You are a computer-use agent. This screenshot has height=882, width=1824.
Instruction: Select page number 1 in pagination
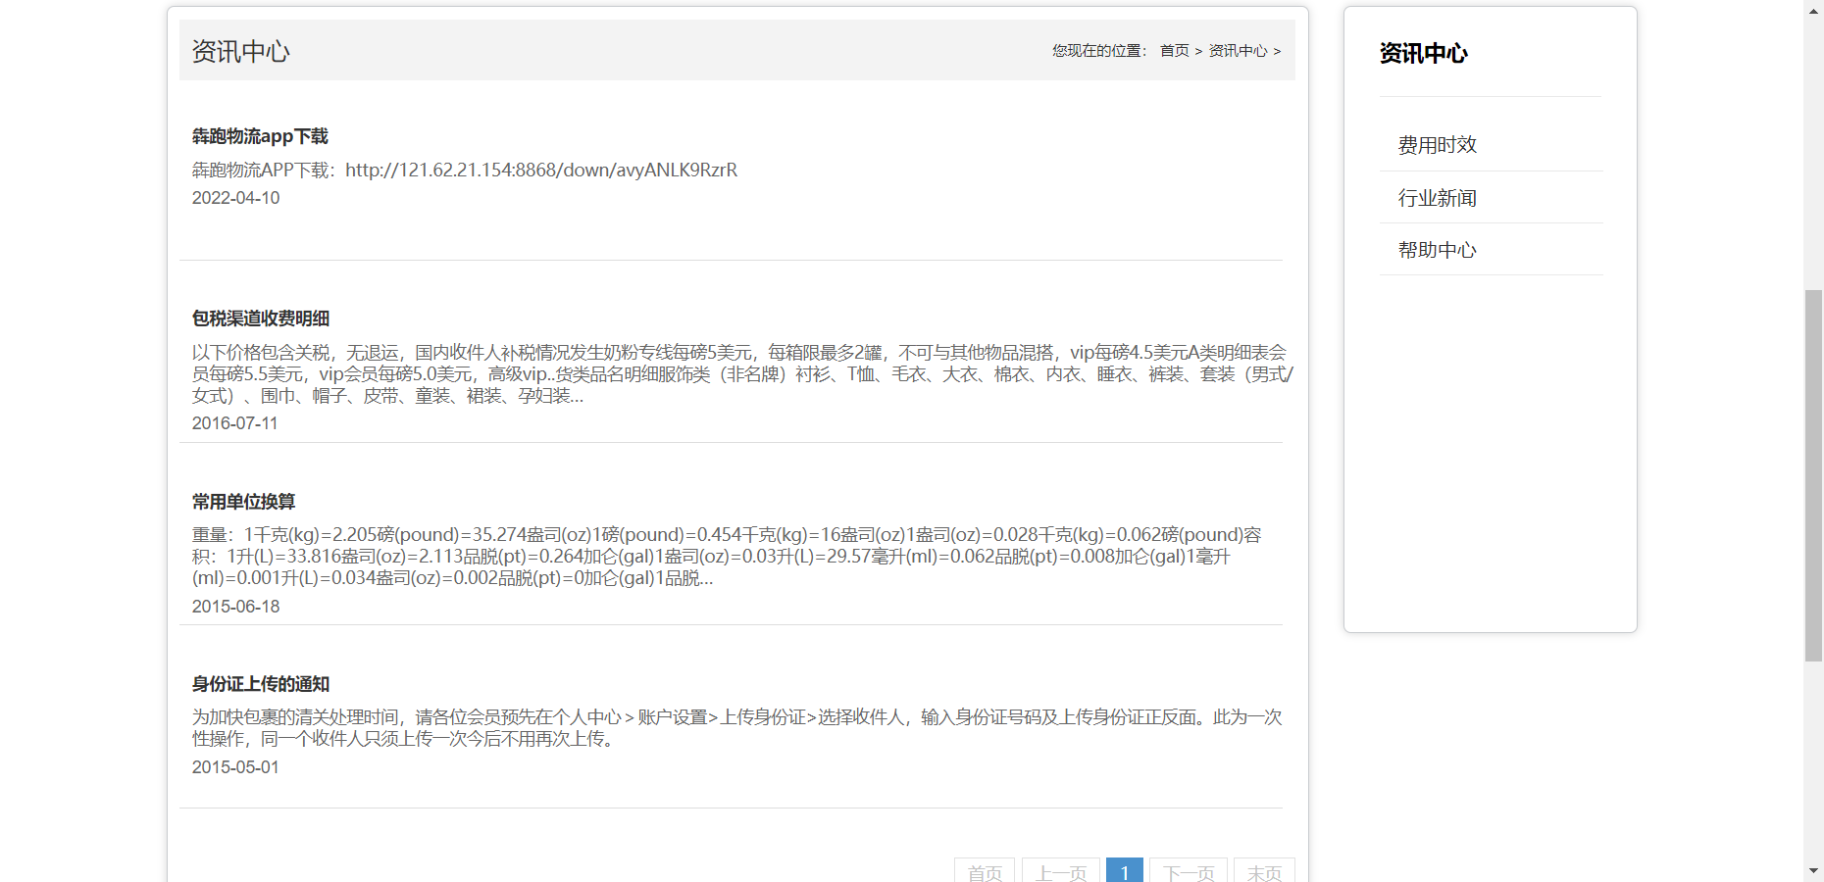(1124, 871)
